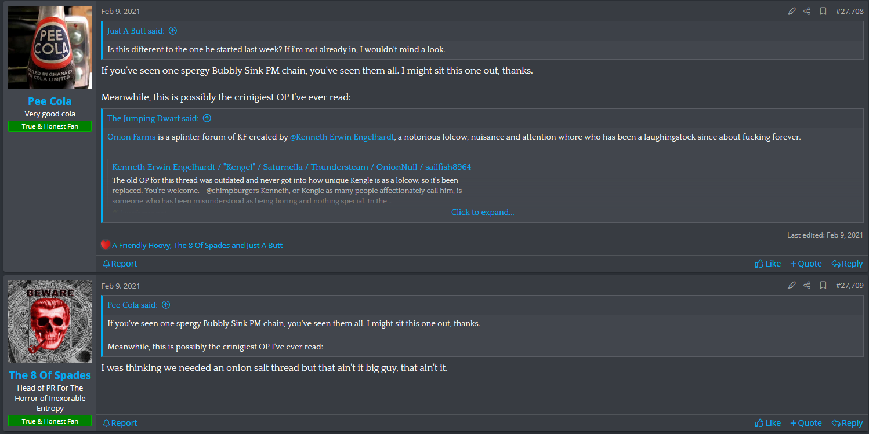Image resolution: width=869 pixels, height=434 pixels.
Task: Show who reacted to Pee Cola's post
Action: click(x=197, y=245)
